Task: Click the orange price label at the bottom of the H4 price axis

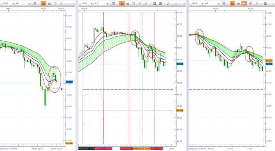Action: click(69, 144)
